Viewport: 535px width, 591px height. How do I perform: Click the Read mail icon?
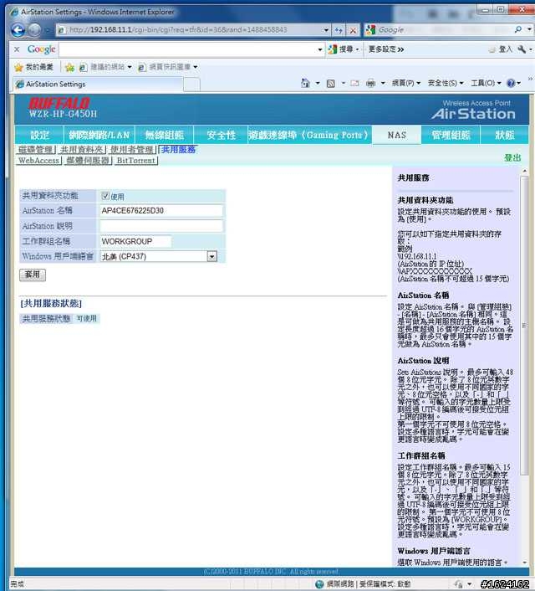pyautogui.click(x=354, y=84)
